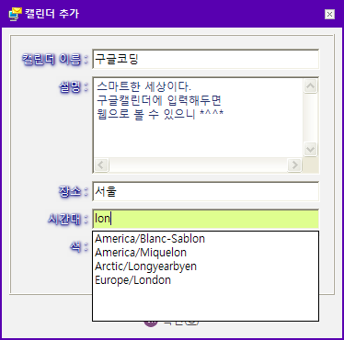Select Europe/London timezone entry
344x340 pixels.
205,280
